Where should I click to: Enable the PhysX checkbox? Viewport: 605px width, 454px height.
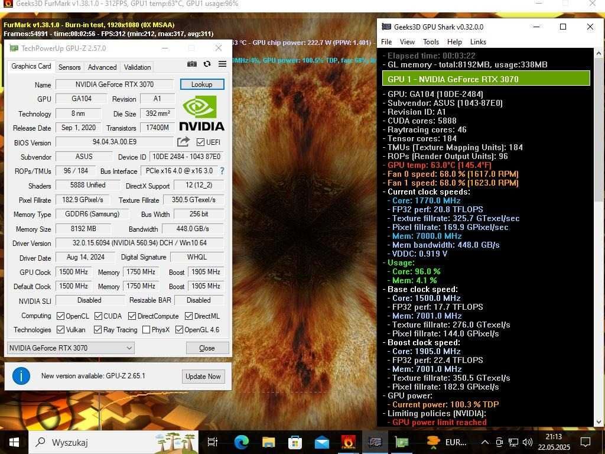[147, 330]
